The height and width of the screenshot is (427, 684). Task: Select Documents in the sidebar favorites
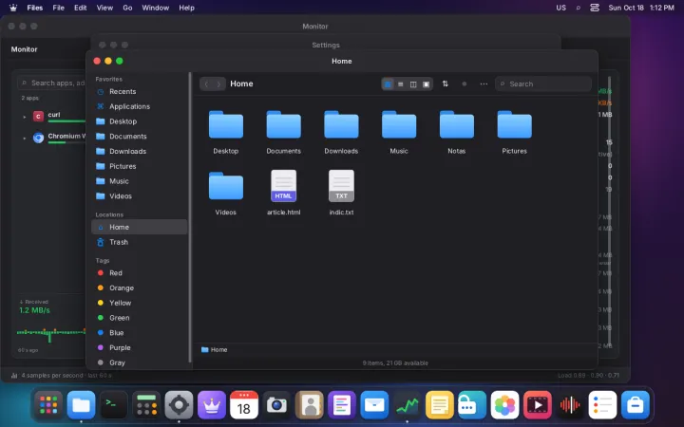point(139,137)
